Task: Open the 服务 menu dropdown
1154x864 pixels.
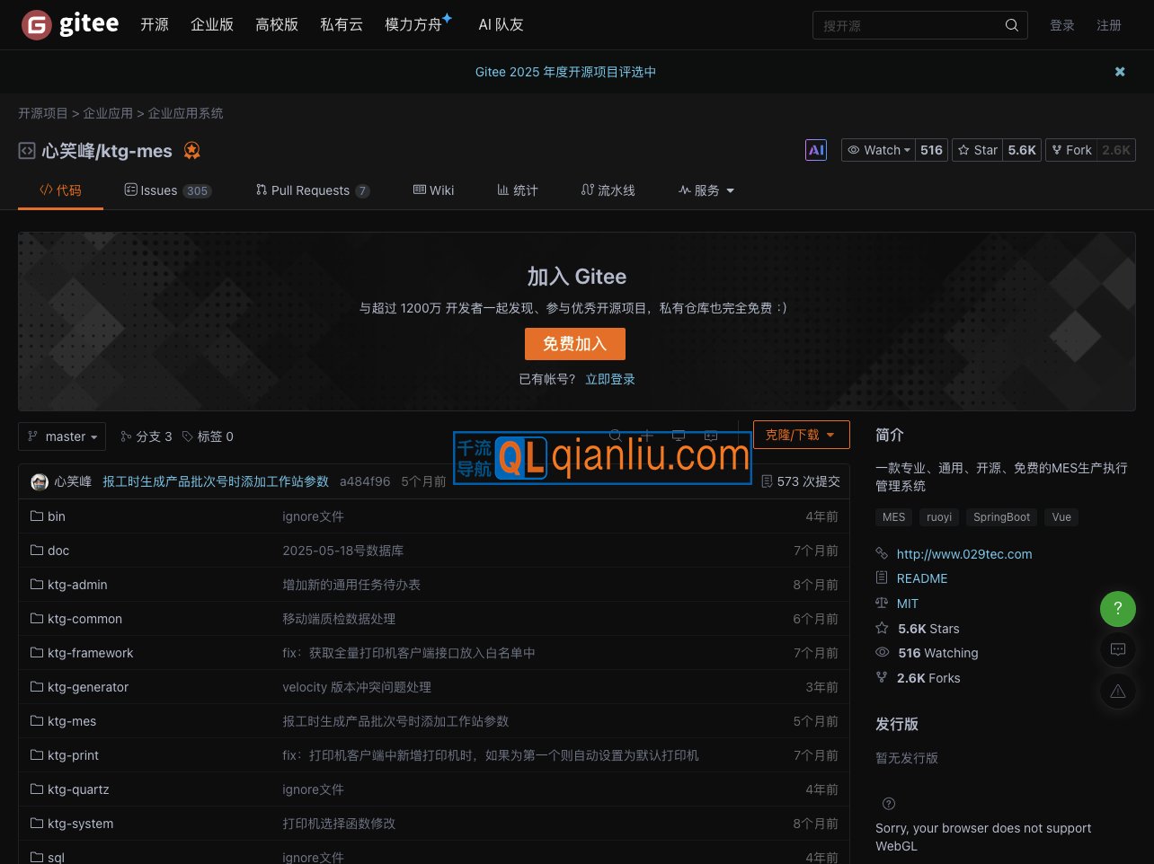Action: click(706, 190)
